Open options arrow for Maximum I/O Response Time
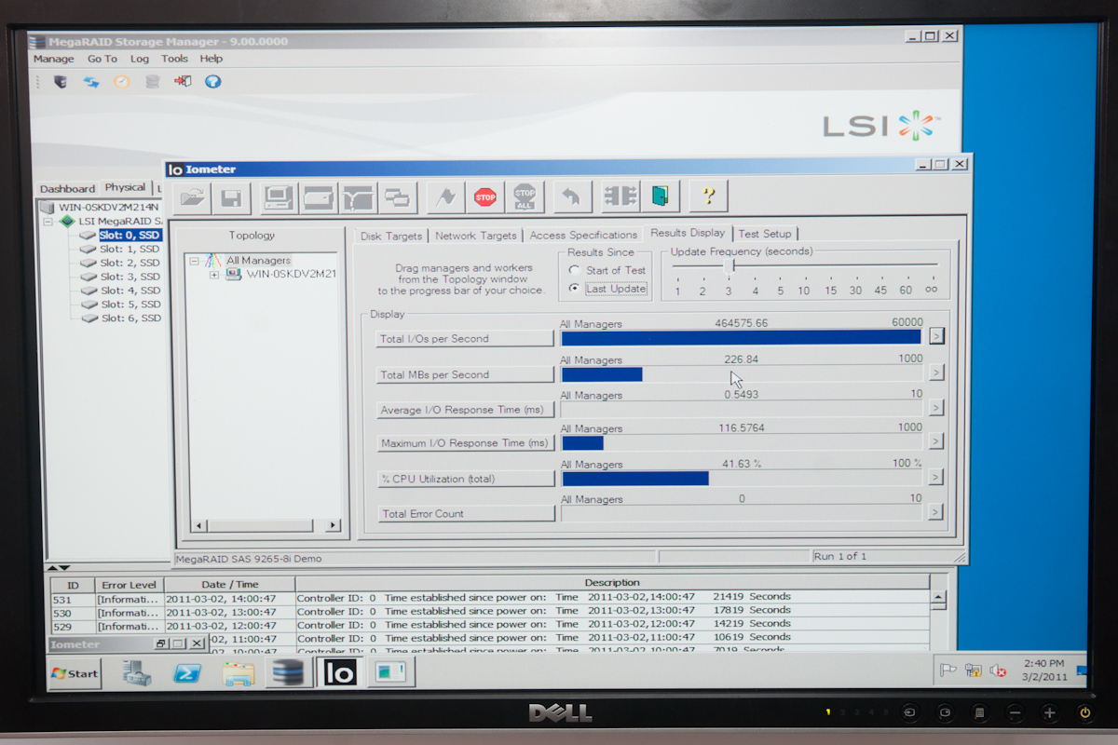Screen dimensions: 1118x745 pos(936,441)
